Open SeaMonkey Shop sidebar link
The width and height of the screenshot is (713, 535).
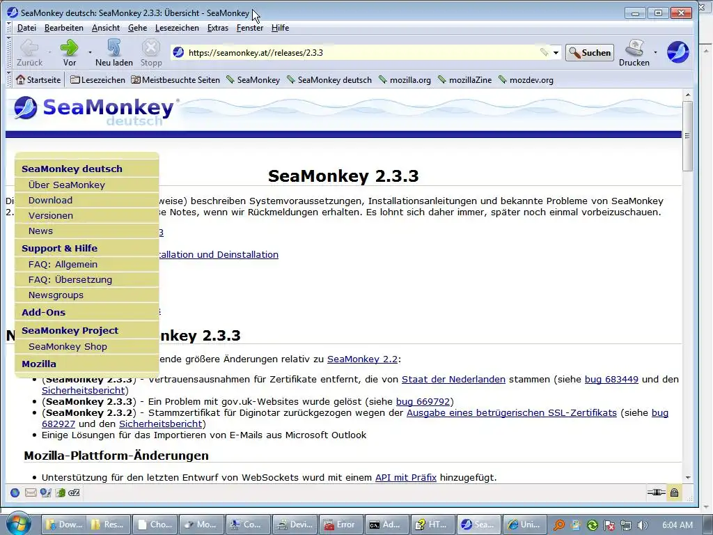pos(68,347)
